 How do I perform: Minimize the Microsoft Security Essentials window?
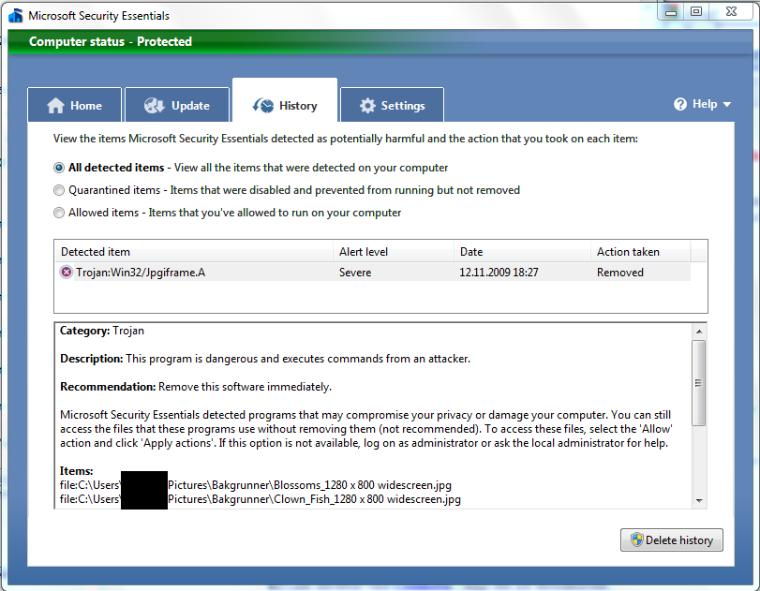(671, 11)
